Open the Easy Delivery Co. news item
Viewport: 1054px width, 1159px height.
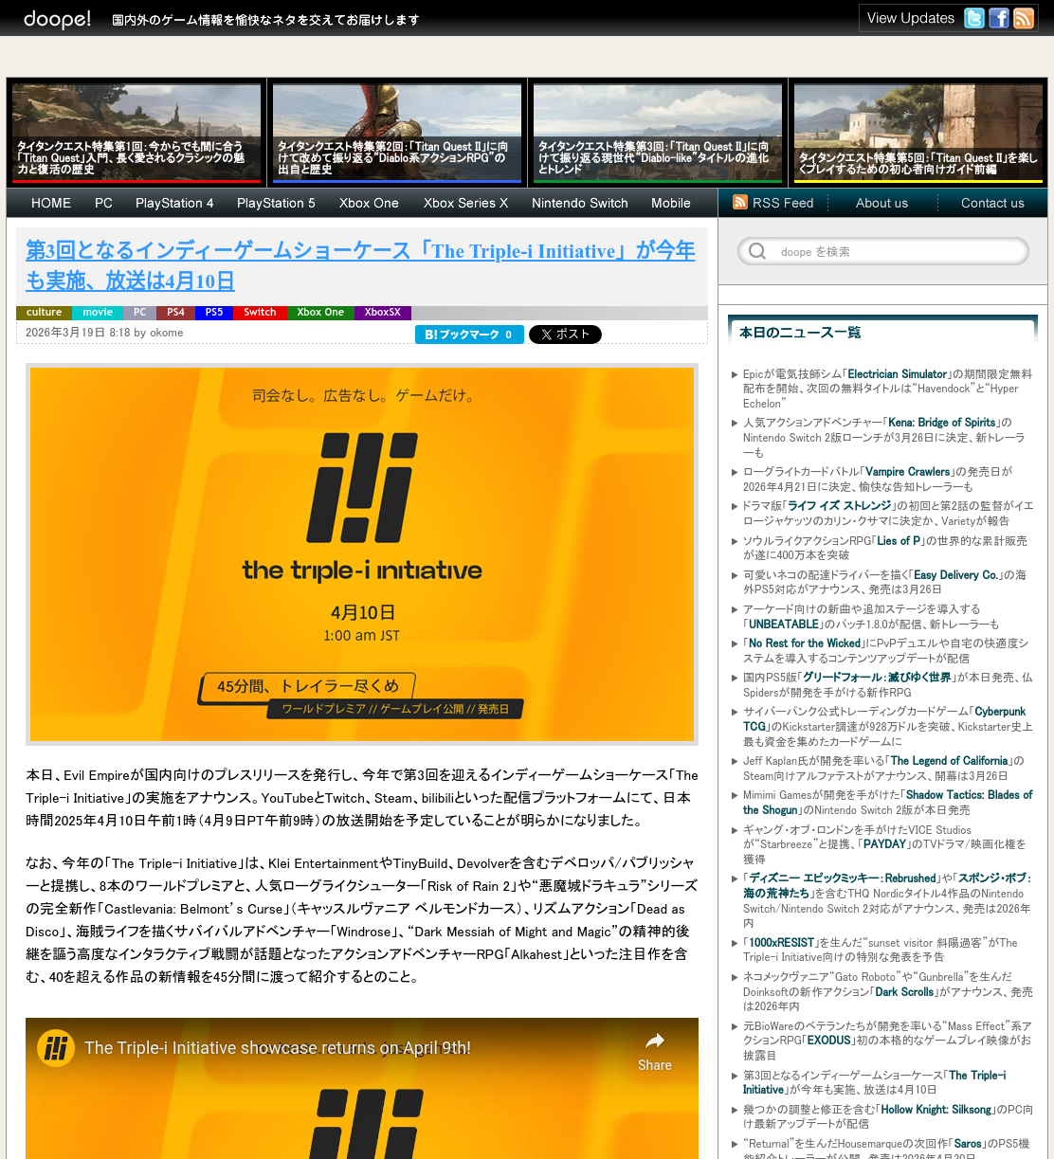coord(887,582)
